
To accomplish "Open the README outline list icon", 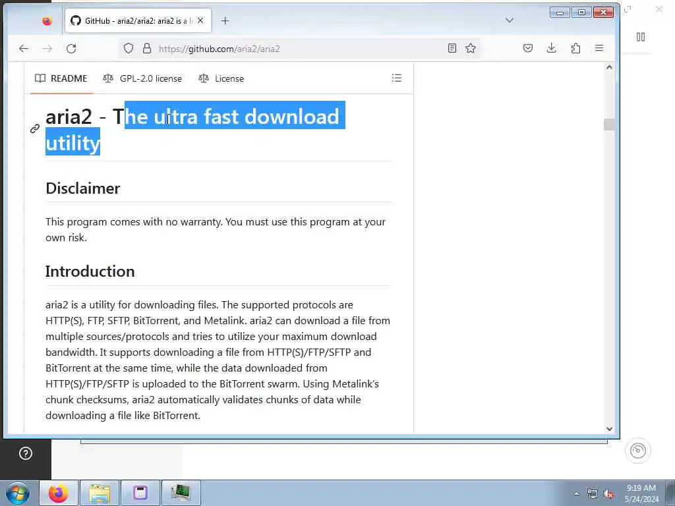I will coord(396,78).
